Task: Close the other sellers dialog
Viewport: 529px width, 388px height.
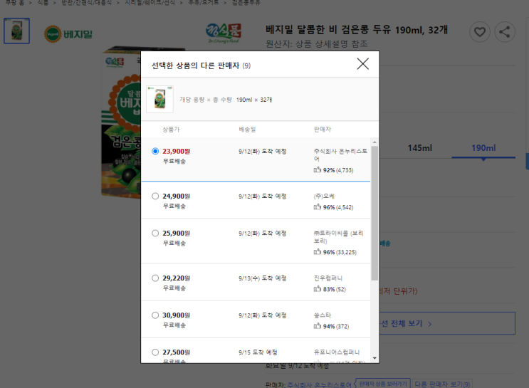Action: pyautogui.click(x=362, y=64)
